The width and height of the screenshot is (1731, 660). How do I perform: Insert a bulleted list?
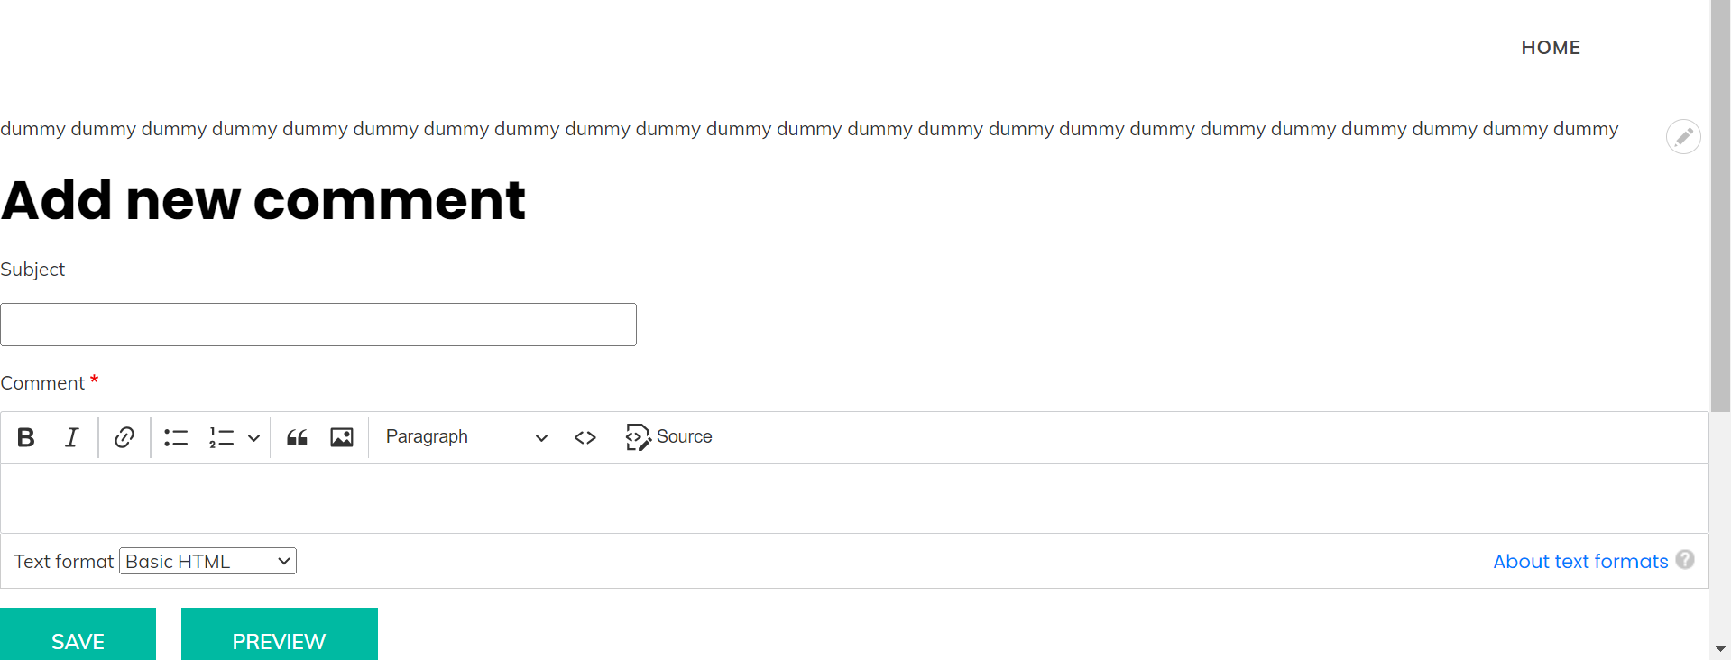click(176, 437)
